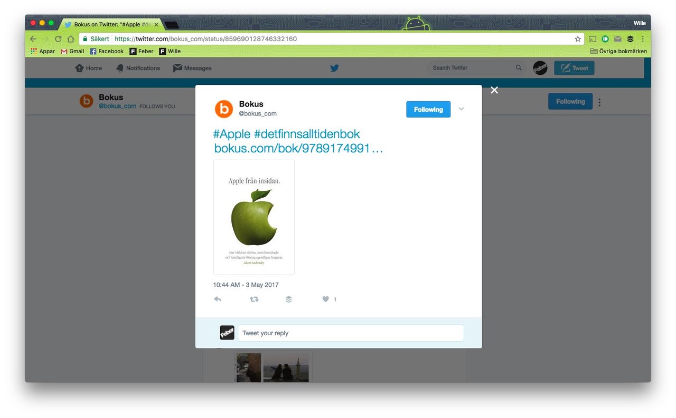Open the browser home page icon
Screen dimensions: 676x418
point(71,39)
